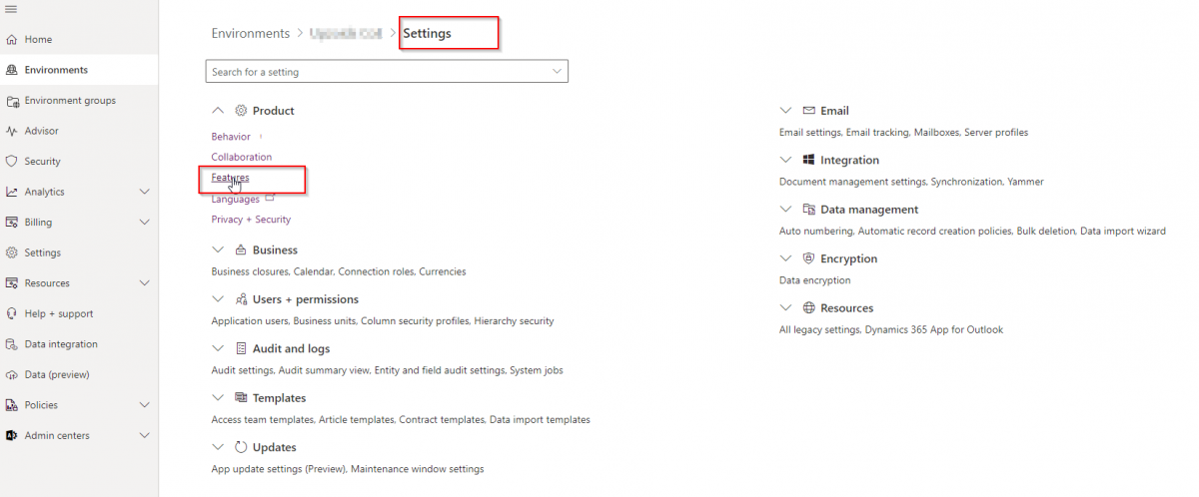Click the Security shield icon
This screenshot has height=497, width=1199.
[x=12, y=162]
